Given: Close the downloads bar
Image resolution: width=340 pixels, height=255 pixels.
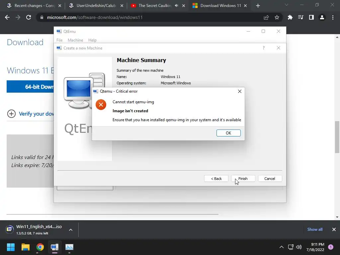Looking at the screenshot, I should (x=334, y=229).
